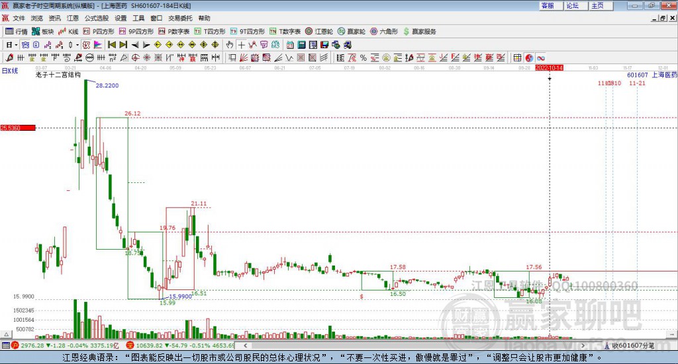Click the 28.2200 peak price label
The height and width of the screenshot is (364, 678).
click(x=107, y=85)
